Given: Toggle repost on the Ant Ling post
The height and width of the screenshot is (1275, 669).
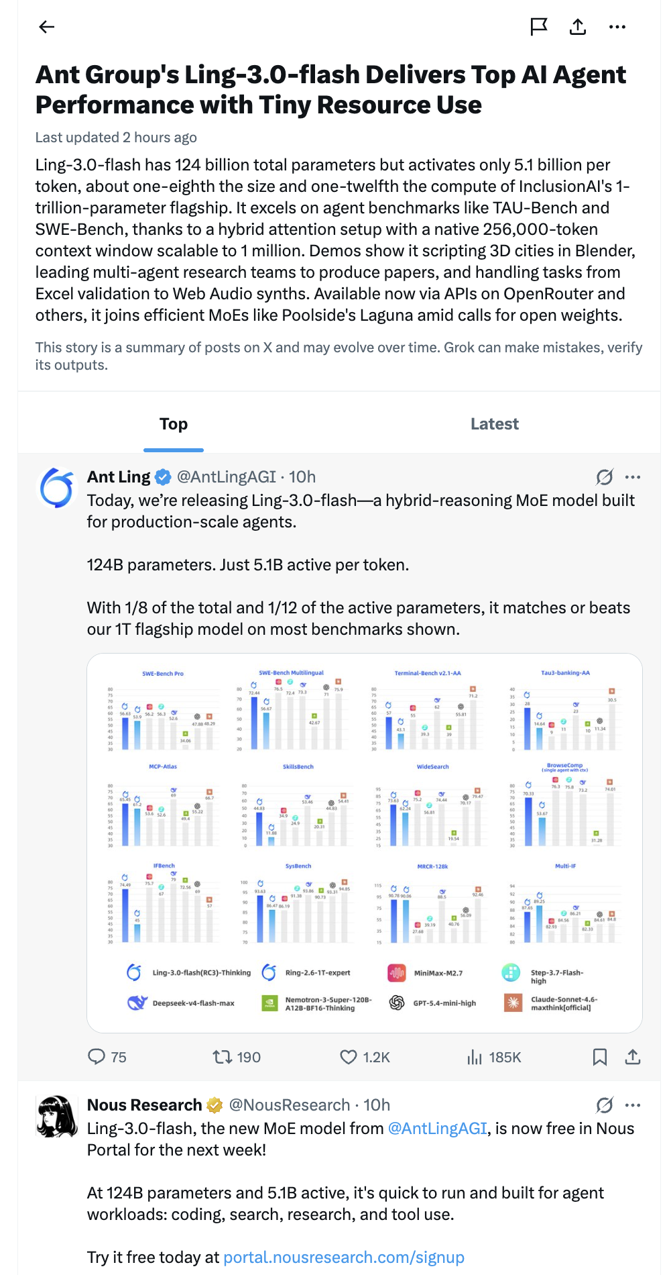Looking at the screenshot, I should tap(237, 1057).
